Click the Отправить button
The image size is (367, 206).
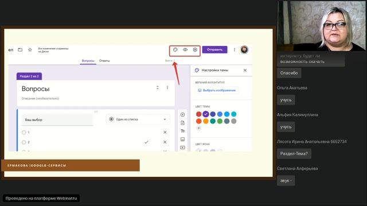[x=214, y=50]
